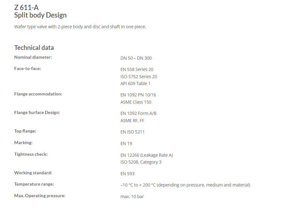
Task: Click the Split body Design title
Action: tap(40, 15)
